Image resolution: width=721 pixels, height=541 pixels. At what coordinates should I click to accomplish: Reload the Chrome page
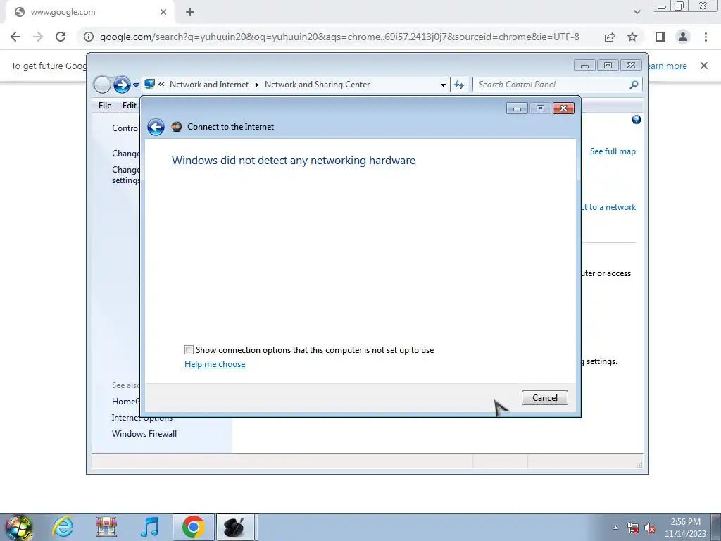[61, 37]
